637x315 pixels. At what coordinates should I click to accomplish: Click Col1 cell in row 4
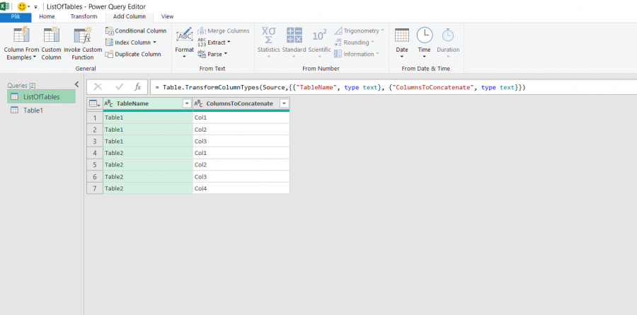(241, 153)
